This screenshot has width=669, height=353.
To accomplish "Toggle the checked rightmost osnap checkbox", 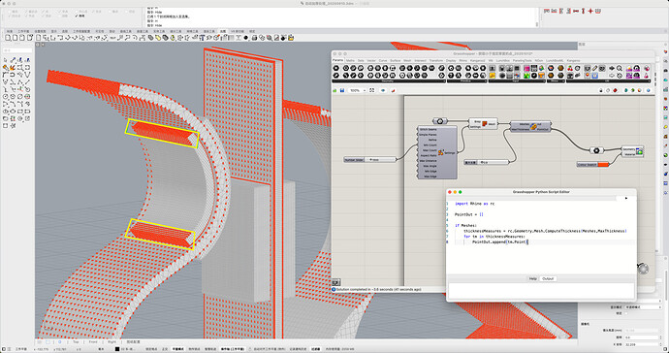I will (77, 16).
